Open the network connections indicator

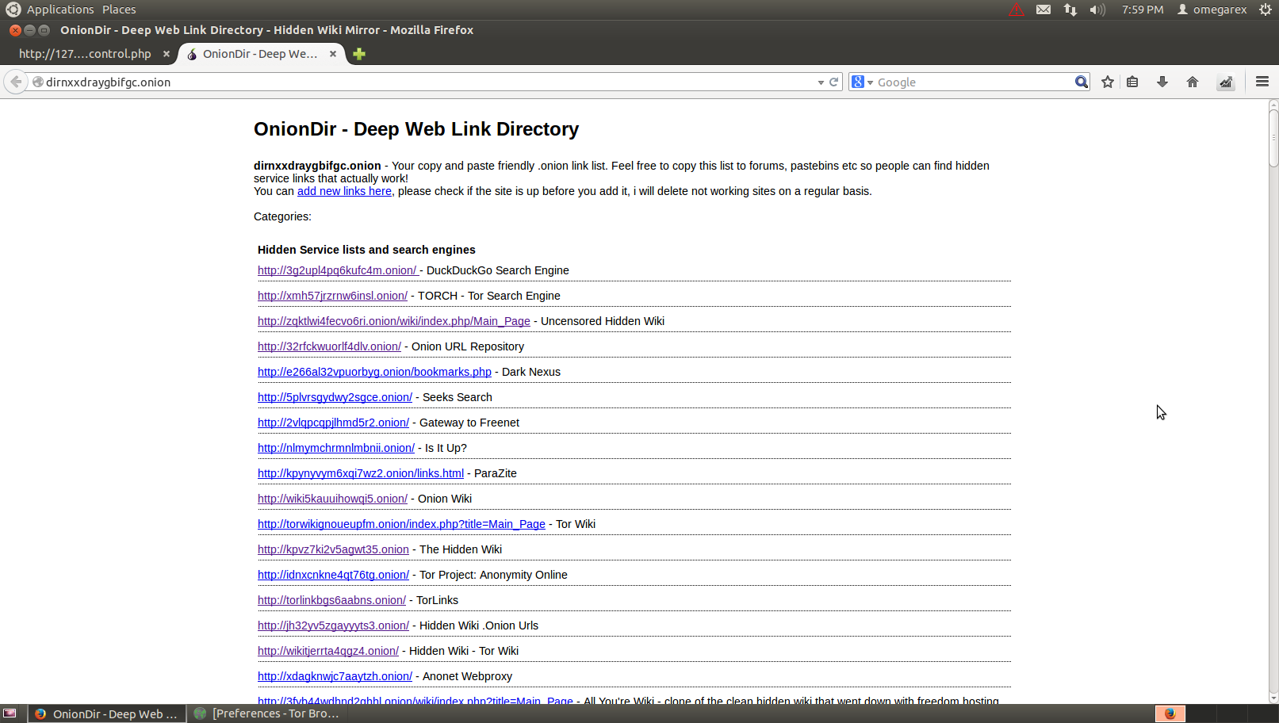tap(1070, 10)
